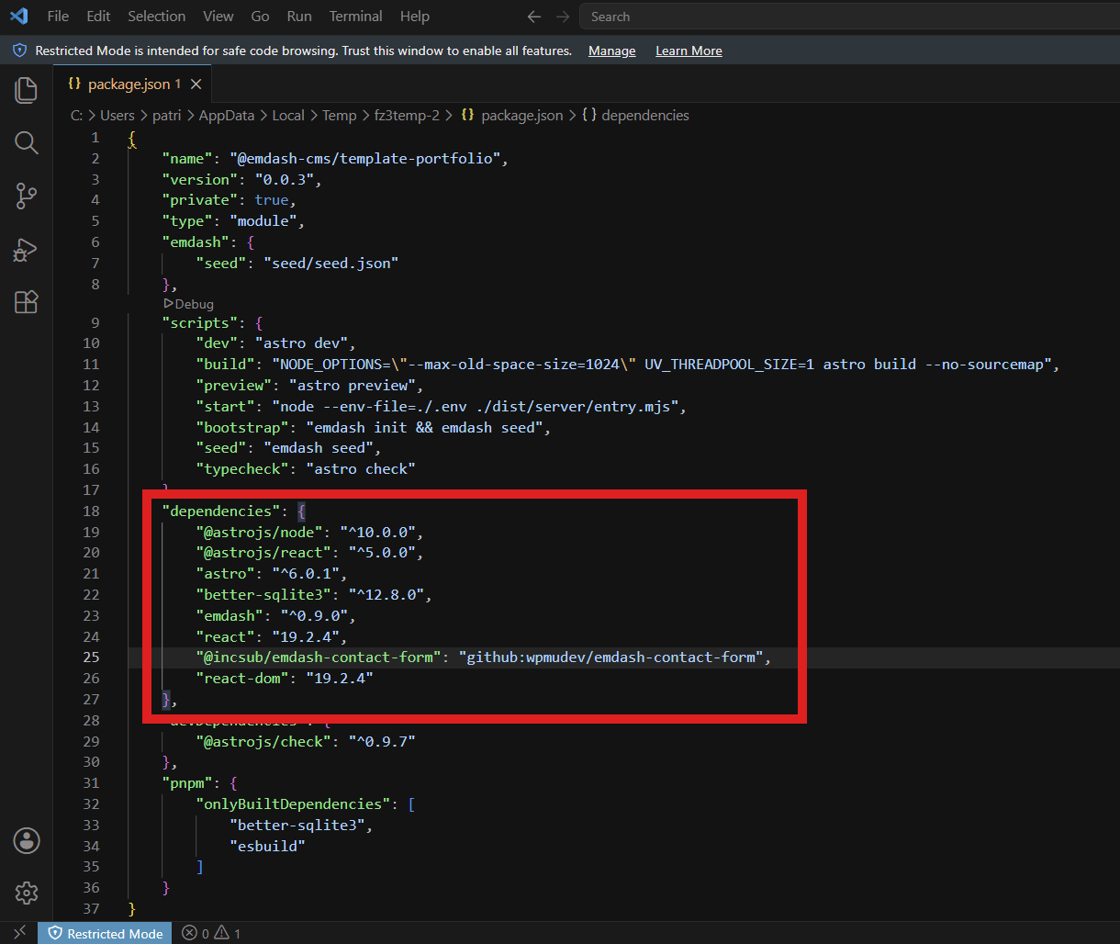
Task: Open the Run and Debug view
Action: pos(27,249)
